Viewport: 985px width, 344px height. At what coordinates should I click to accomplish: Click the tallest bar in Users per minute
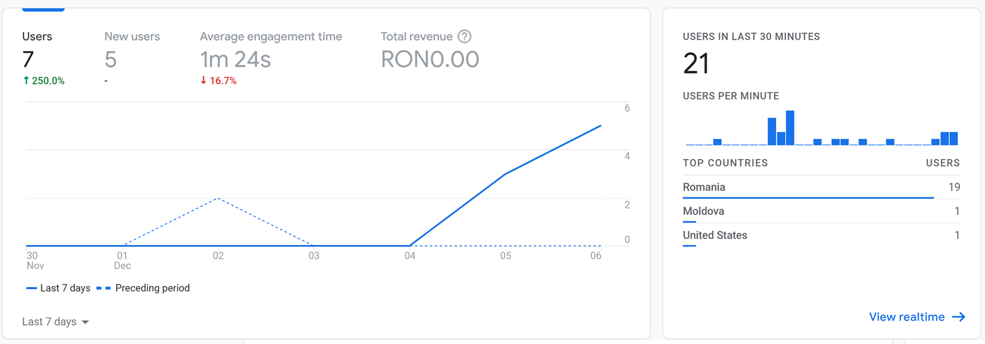[790, 127]
